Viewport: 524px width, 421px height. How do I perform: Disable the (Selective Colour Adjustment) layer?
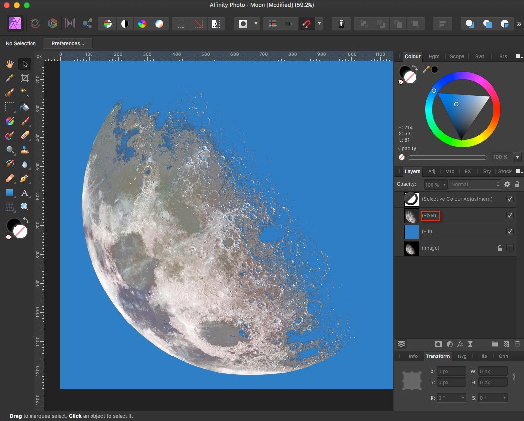[x=510, y=199]
